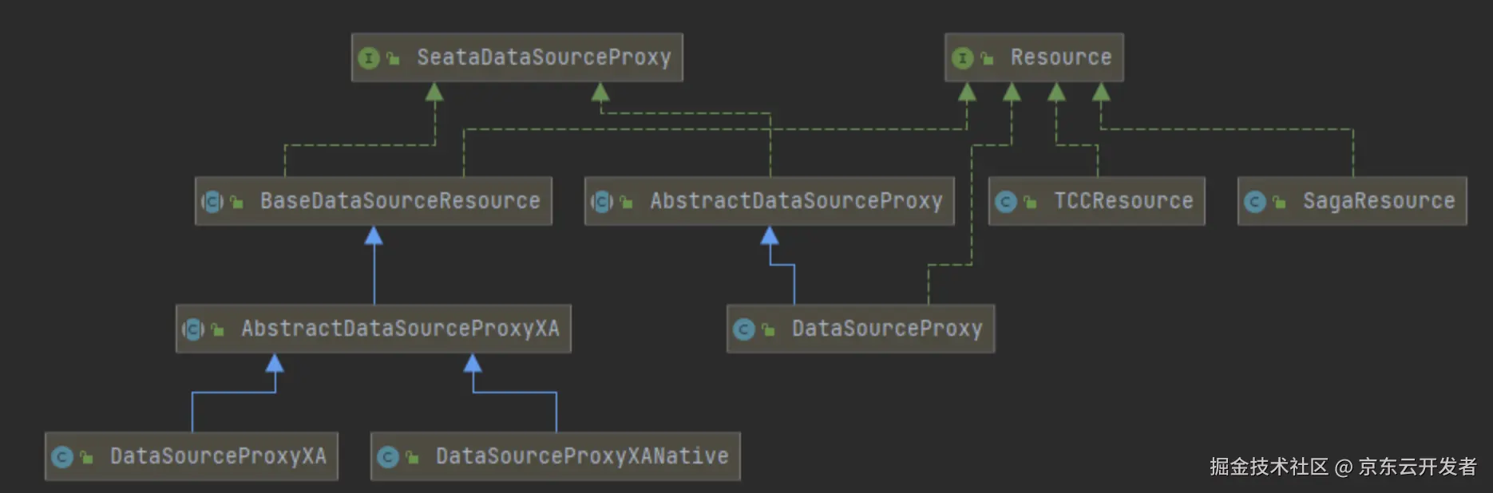The image size is (1493, 493).
Task: Click the class icon of DataSourceProxyXA
Action: [x=62, y=457]
